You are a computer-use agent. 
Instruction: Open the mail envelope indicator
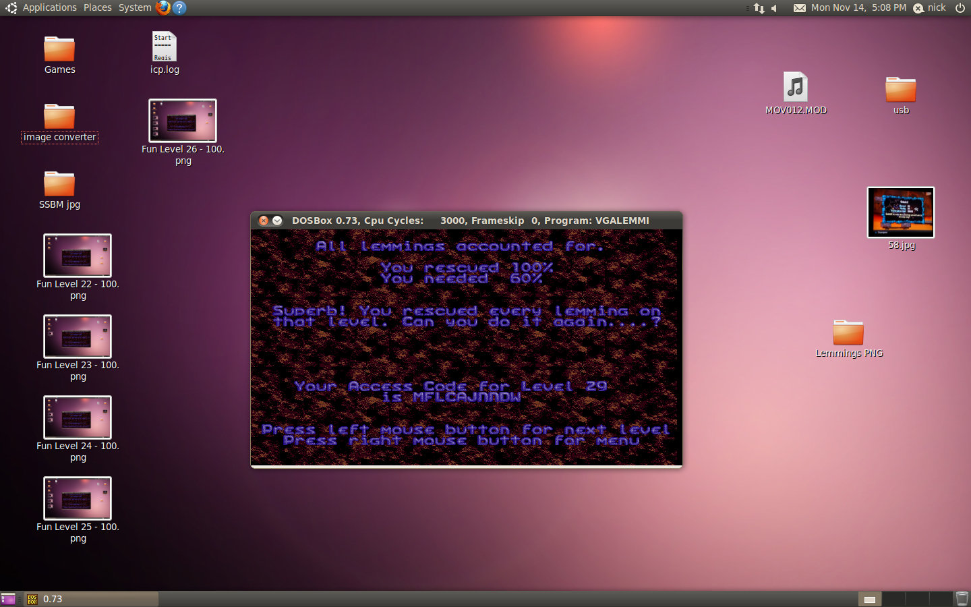click(x=799, y=8)
